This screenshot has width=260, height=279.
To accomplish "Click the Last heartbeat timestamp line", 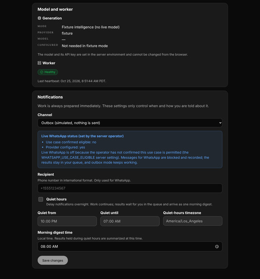I will click(x=72, y=81).
